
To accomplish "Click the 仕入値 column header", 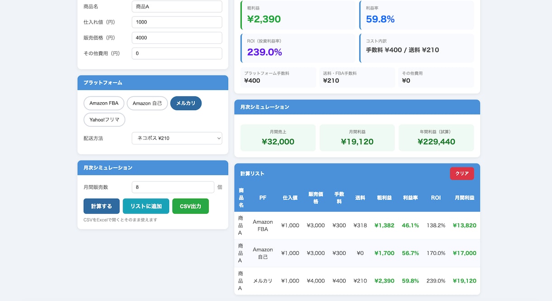I will (290, 198).
